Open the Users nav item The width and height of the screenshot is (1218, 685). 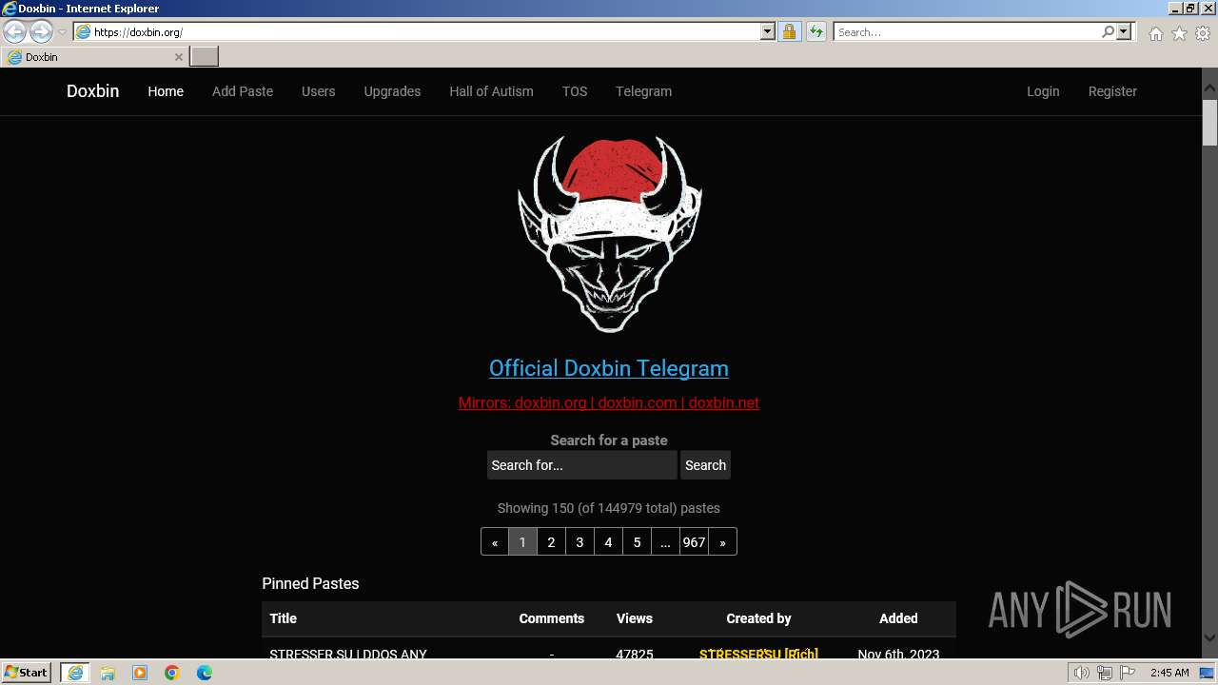[318, 91]
